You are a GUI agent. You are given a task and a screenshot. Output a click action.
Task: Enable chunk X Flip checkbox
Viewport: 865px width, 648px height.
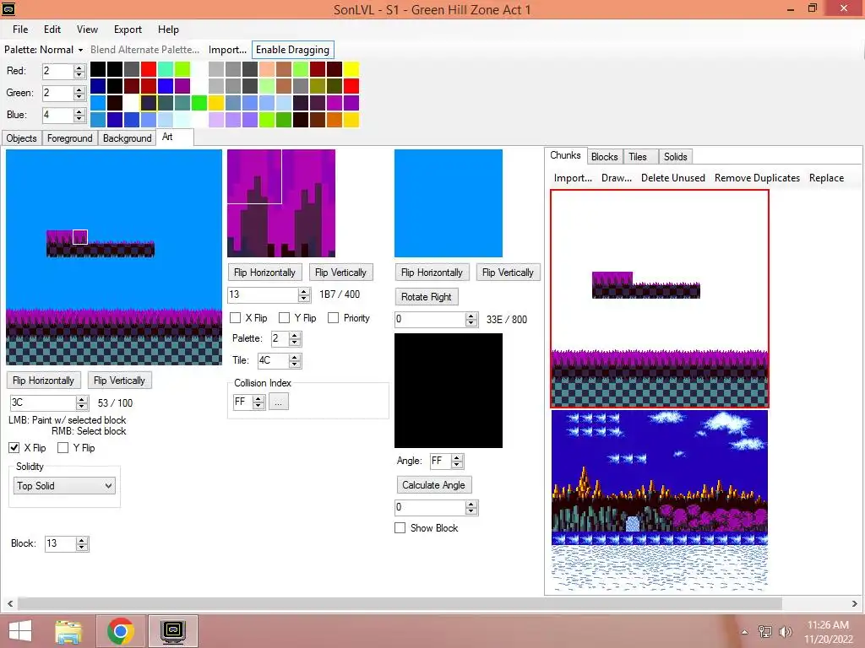click(x=14, y=447)
